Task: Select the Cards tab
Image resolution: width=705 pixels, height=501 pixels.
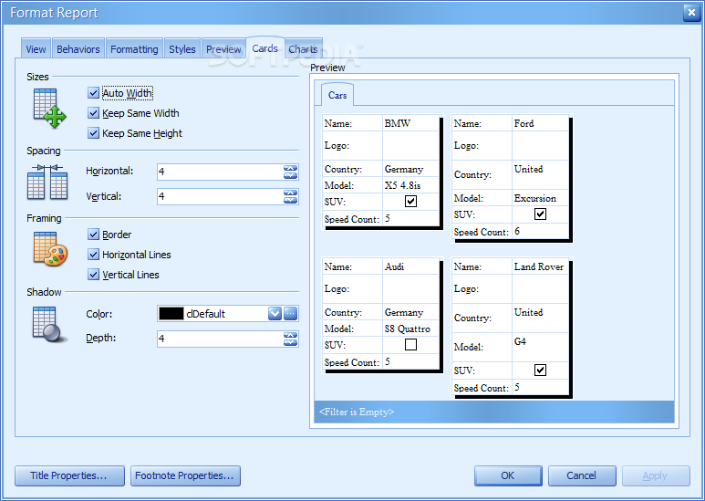Action: pyautogui.click(x=264, y=47)
